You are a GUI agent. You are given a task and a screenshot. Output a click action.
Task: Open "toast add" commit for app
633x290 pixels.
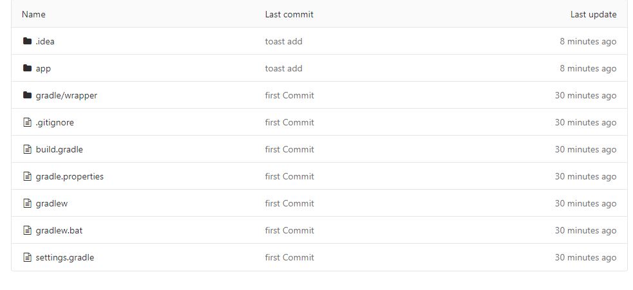tap(283, 68)
